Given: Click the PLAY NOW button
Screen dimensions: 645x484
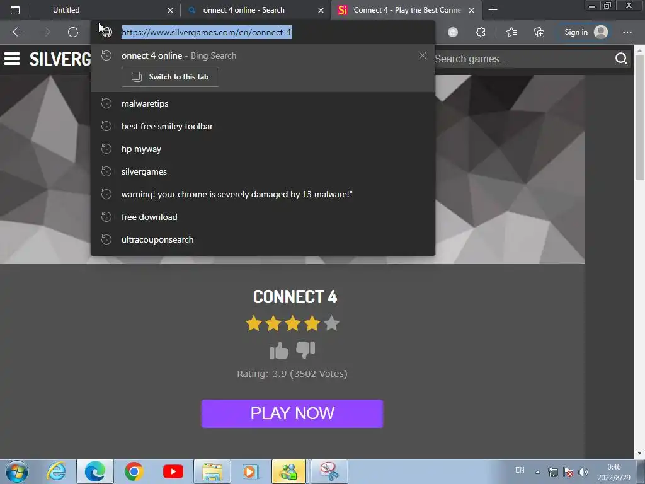Looking at the screenshot, I should pyautogui.click(x=292, y=413).
